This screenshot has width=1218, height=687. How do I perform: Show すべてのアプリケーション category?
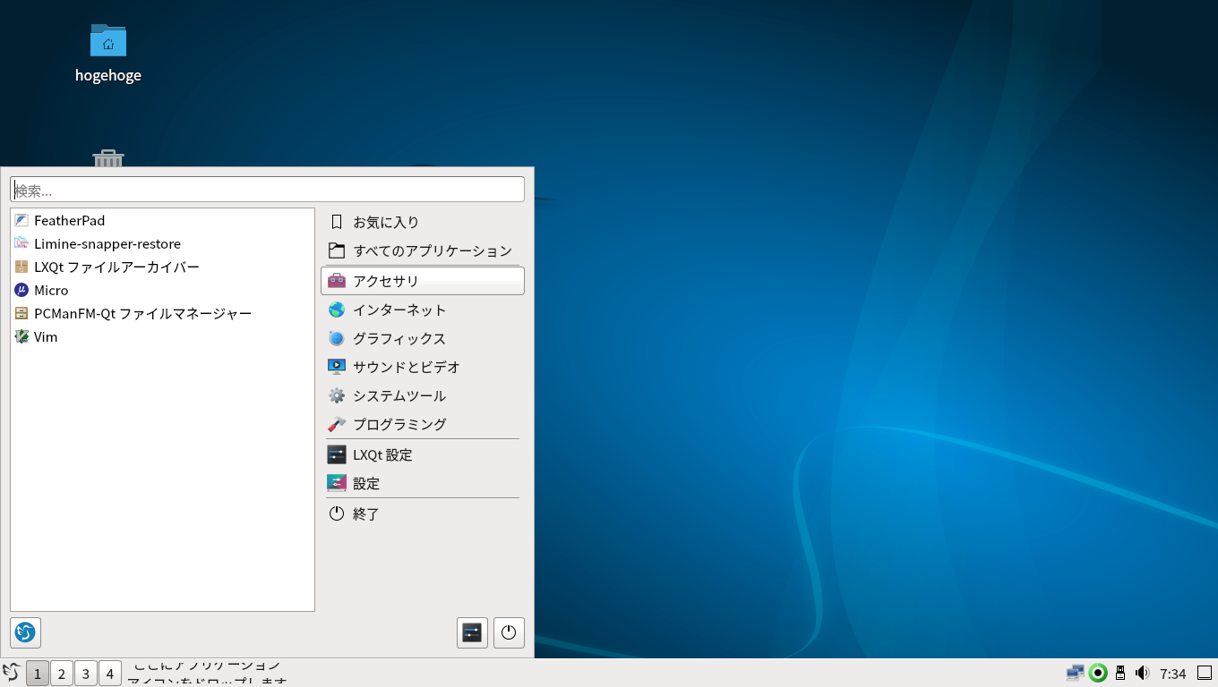click(432, 250)
